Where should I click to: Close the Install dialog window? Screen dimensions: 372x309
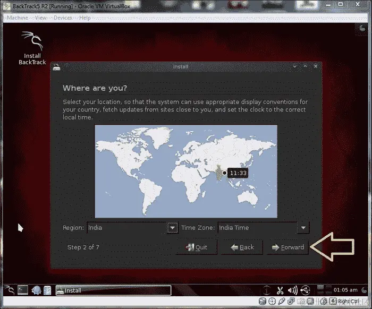coord(316,66)
